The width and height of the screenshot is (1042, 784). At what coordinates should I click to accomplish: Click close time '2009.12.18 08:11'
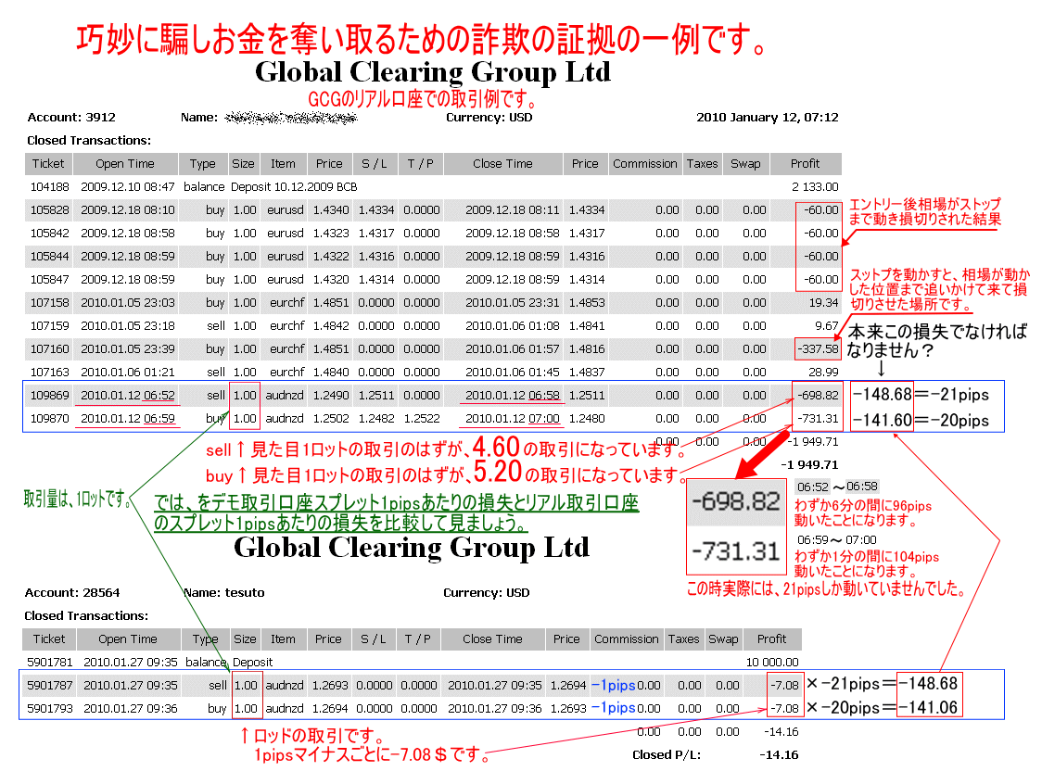[x=513, y=210]
